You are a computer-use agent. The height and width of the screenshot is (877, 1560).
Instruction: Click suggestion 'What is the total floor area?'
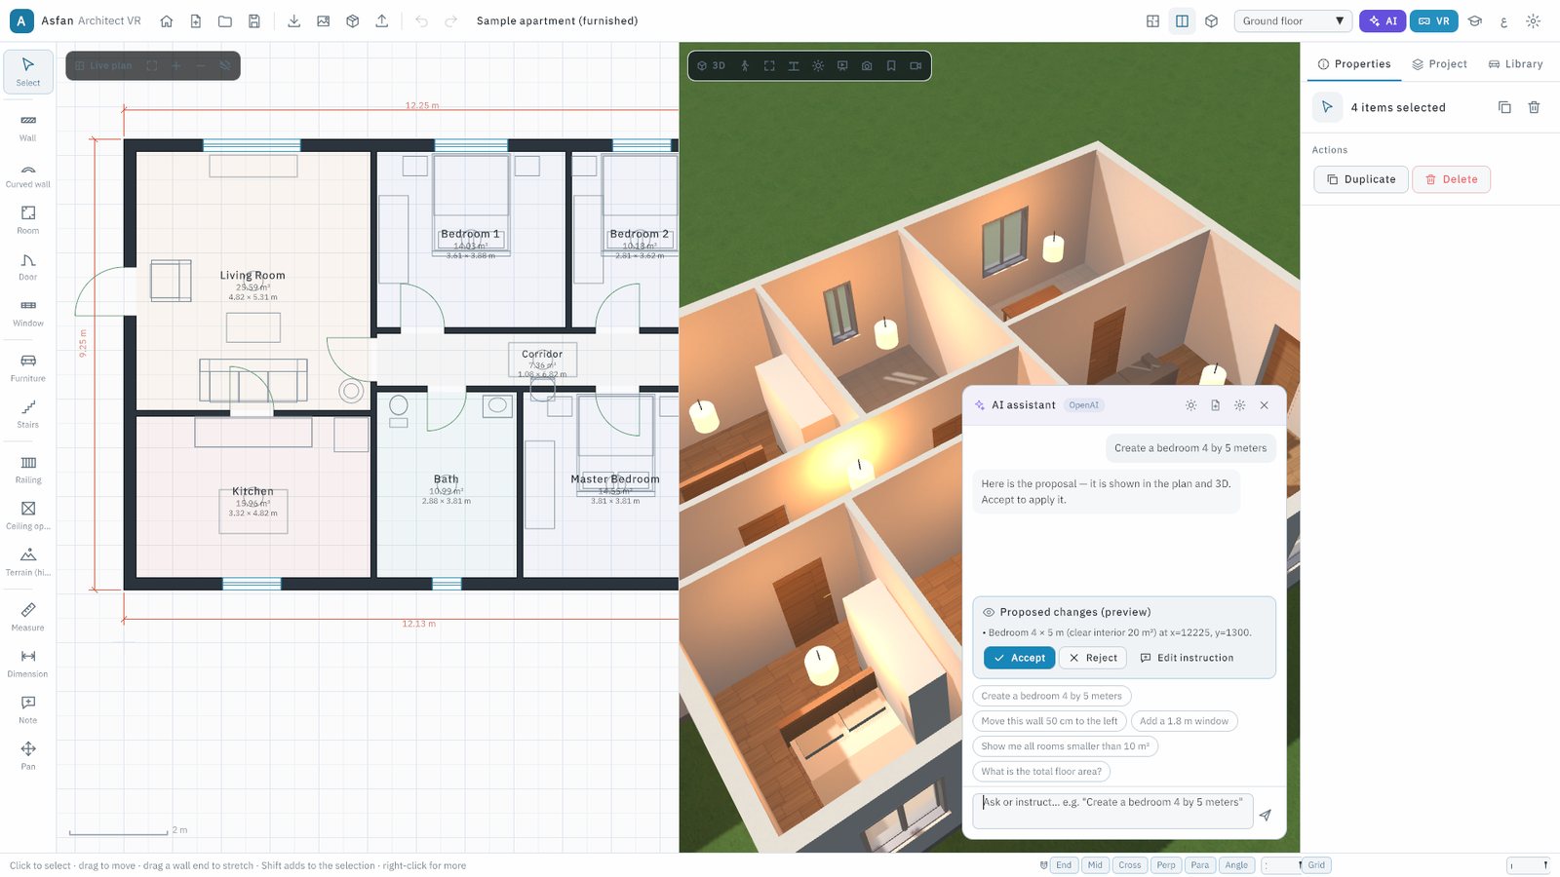1041,772
